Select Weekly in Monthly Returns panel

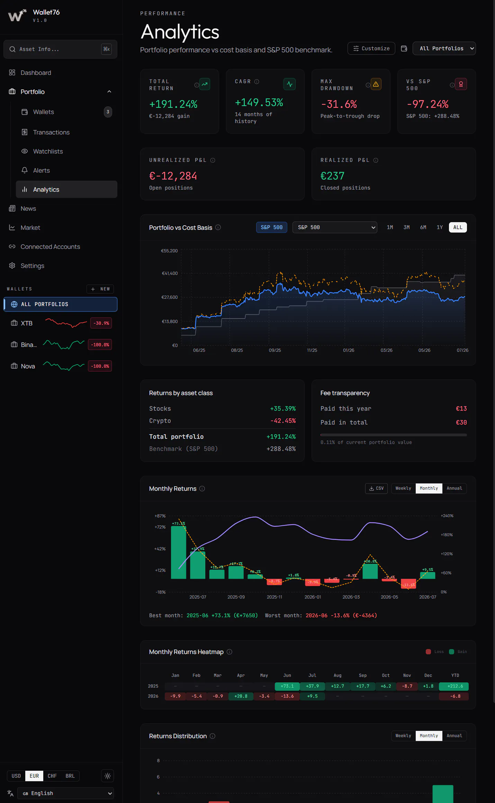[404, 488]
